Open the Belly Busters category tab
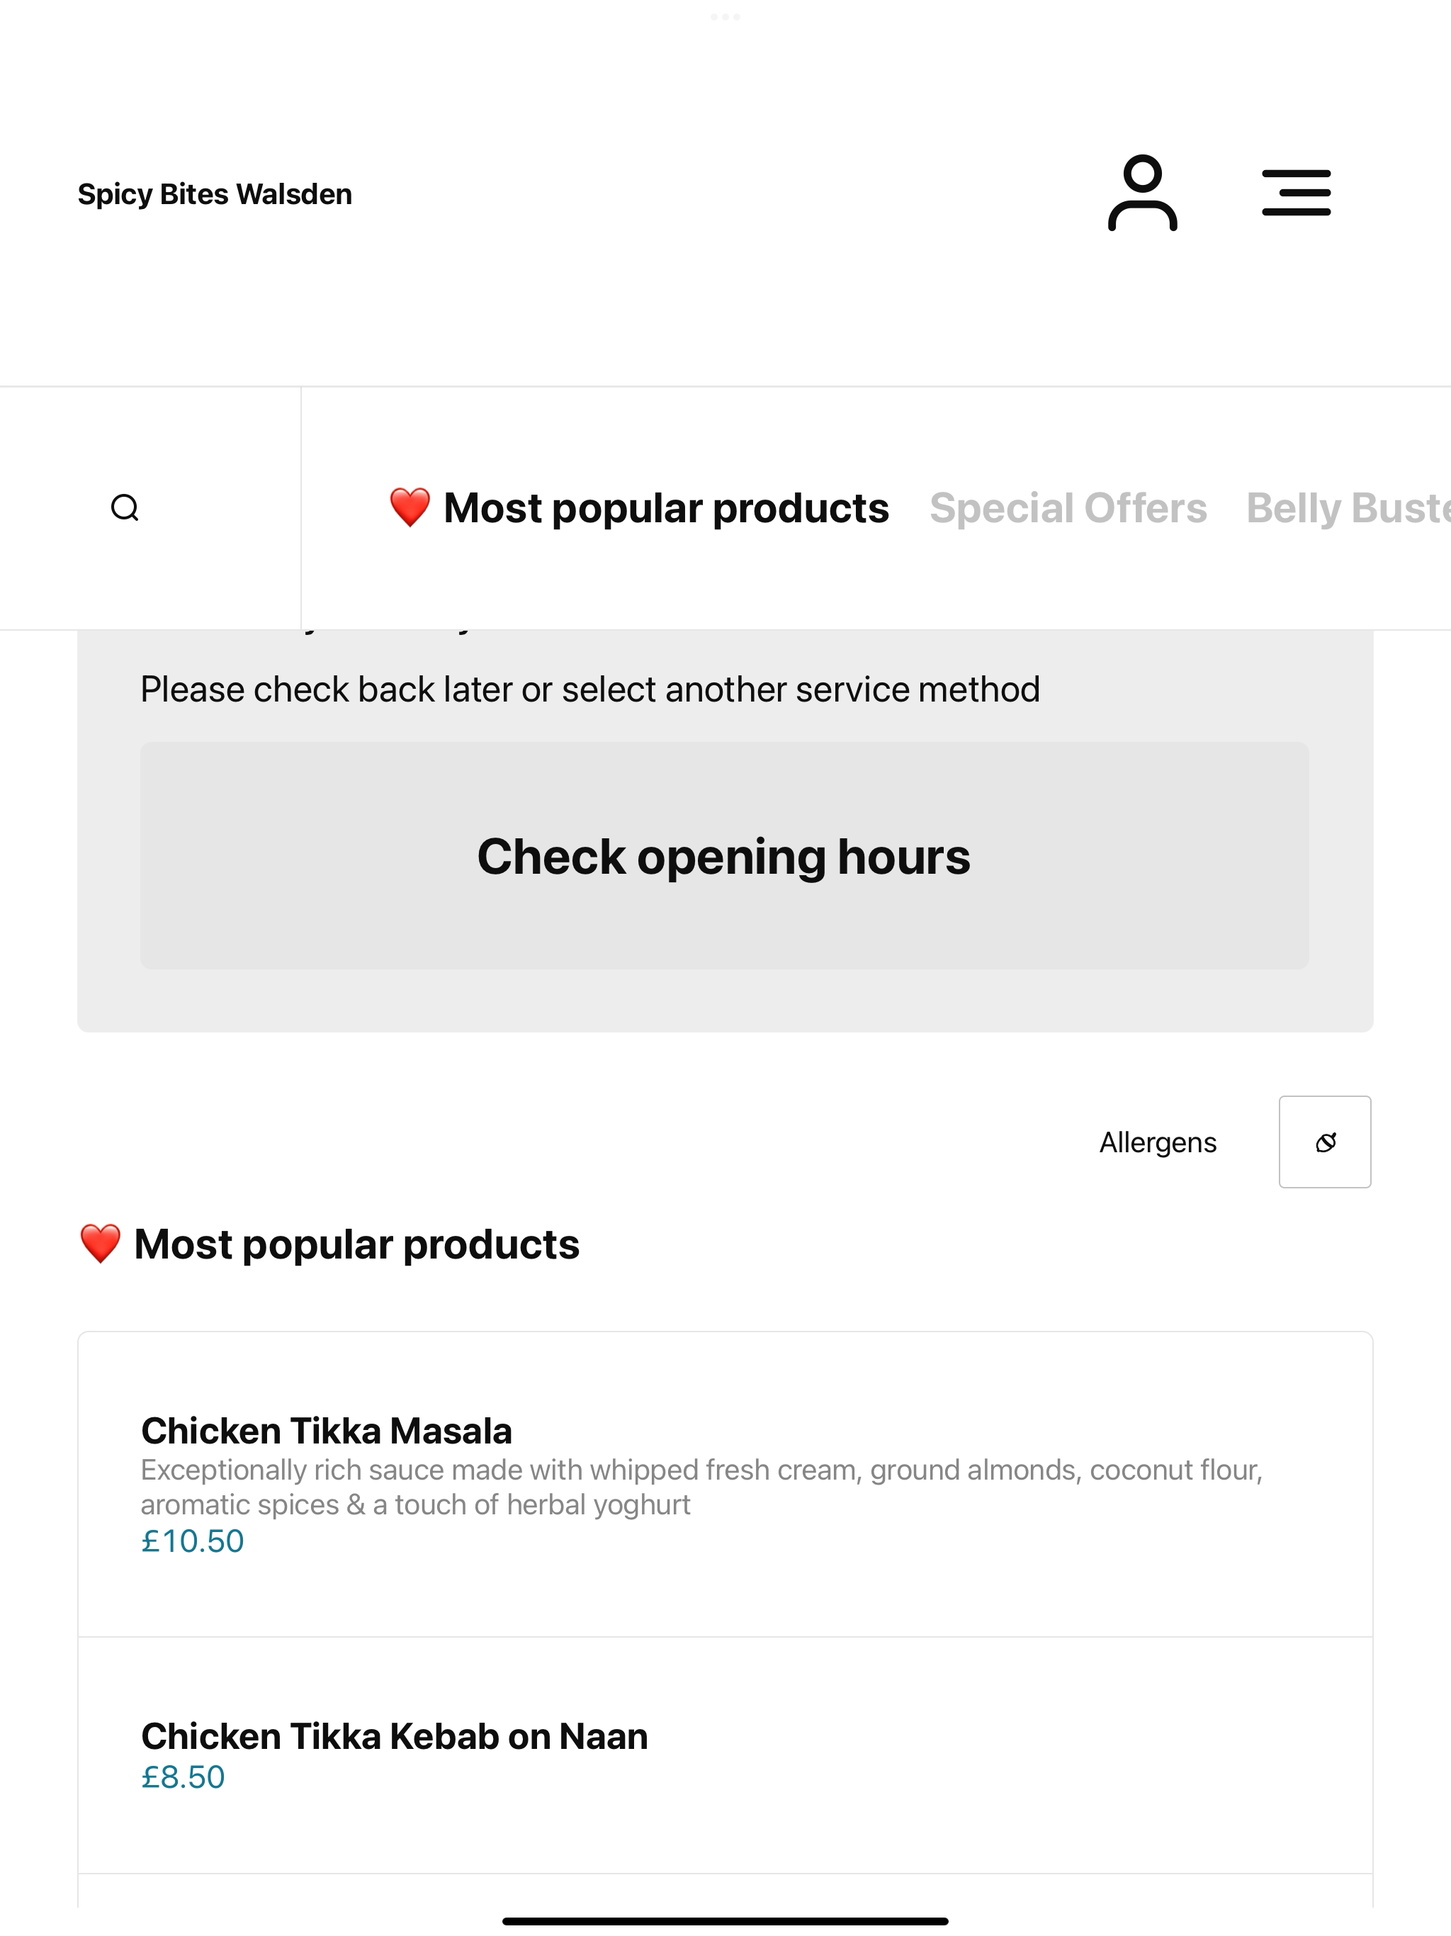The height and width of the screenshot is (1936, 1451). [1348, 507]
